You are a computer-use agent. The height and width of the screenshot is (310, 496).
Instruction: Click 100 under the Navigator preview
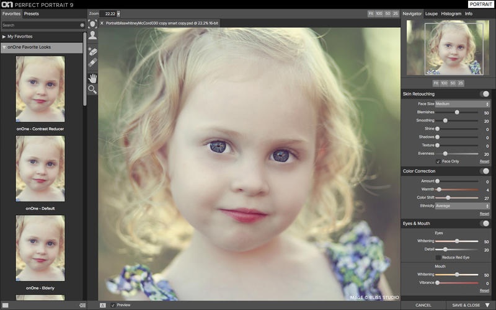pos(444,83)
